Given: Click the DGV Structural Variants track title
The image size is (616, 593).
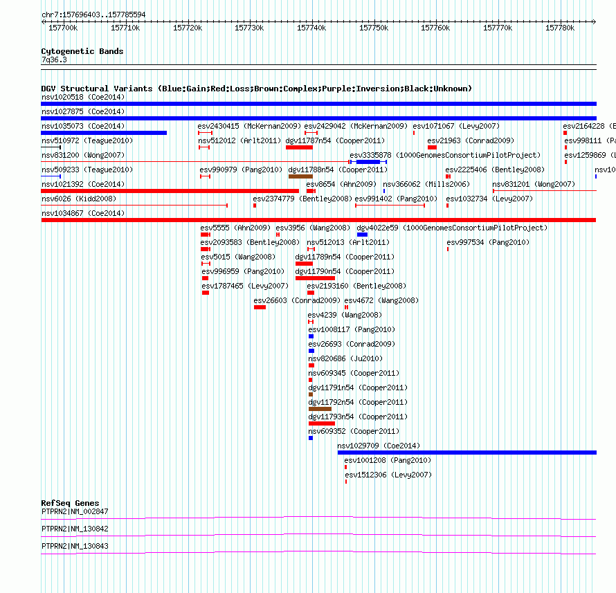Looking at the screenshot, I should click(256, 89).
